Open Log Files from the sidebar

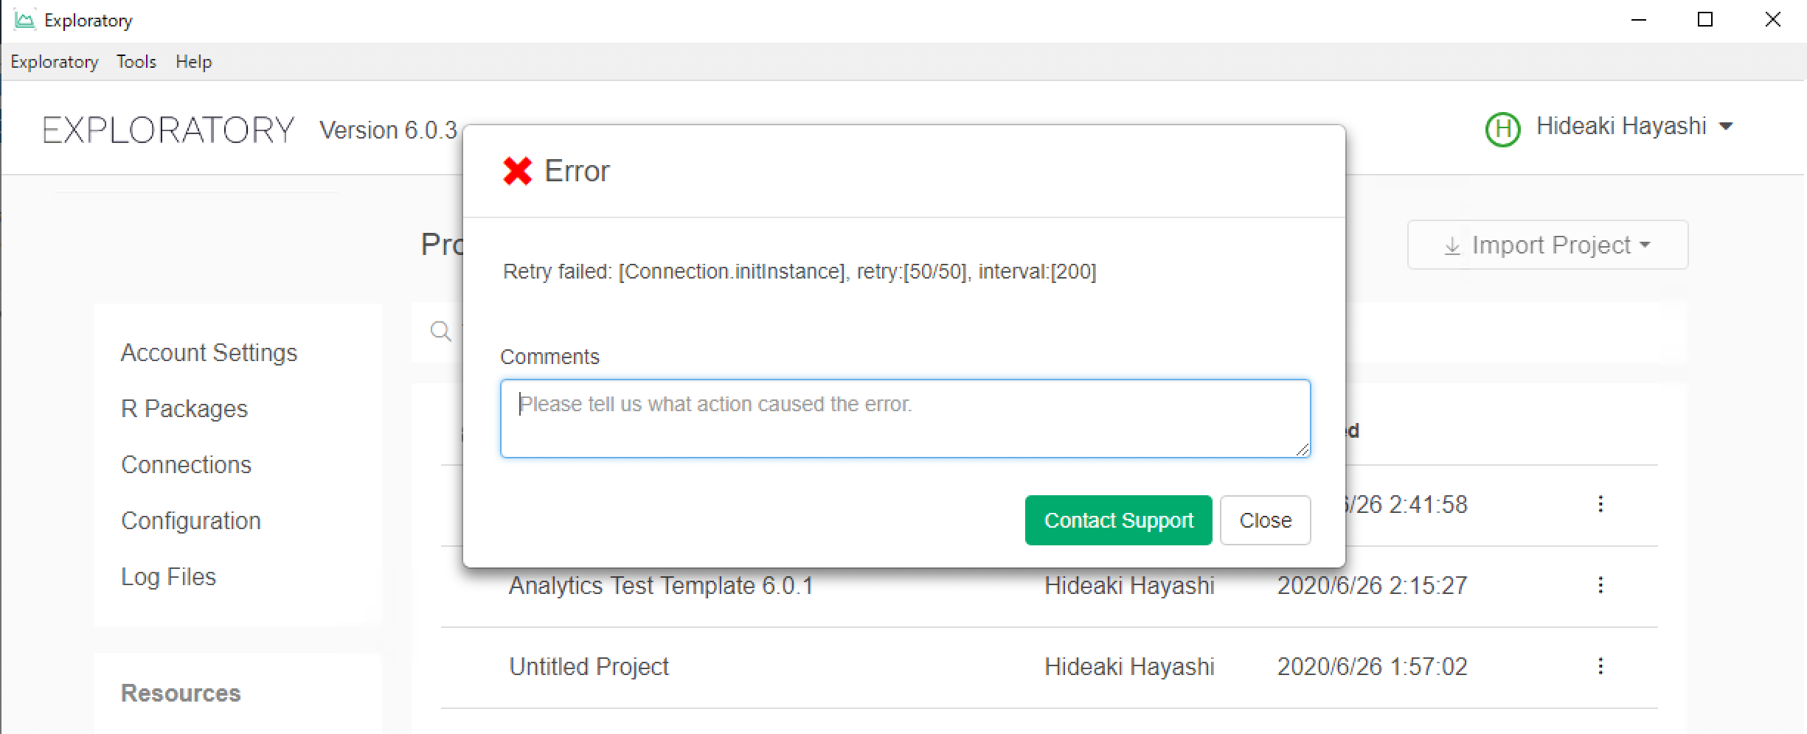coord(168,576)
